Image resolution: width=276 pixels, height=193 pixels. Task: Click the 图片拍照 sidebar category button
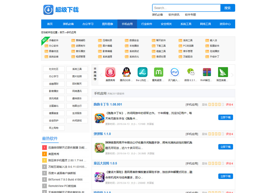77,76
